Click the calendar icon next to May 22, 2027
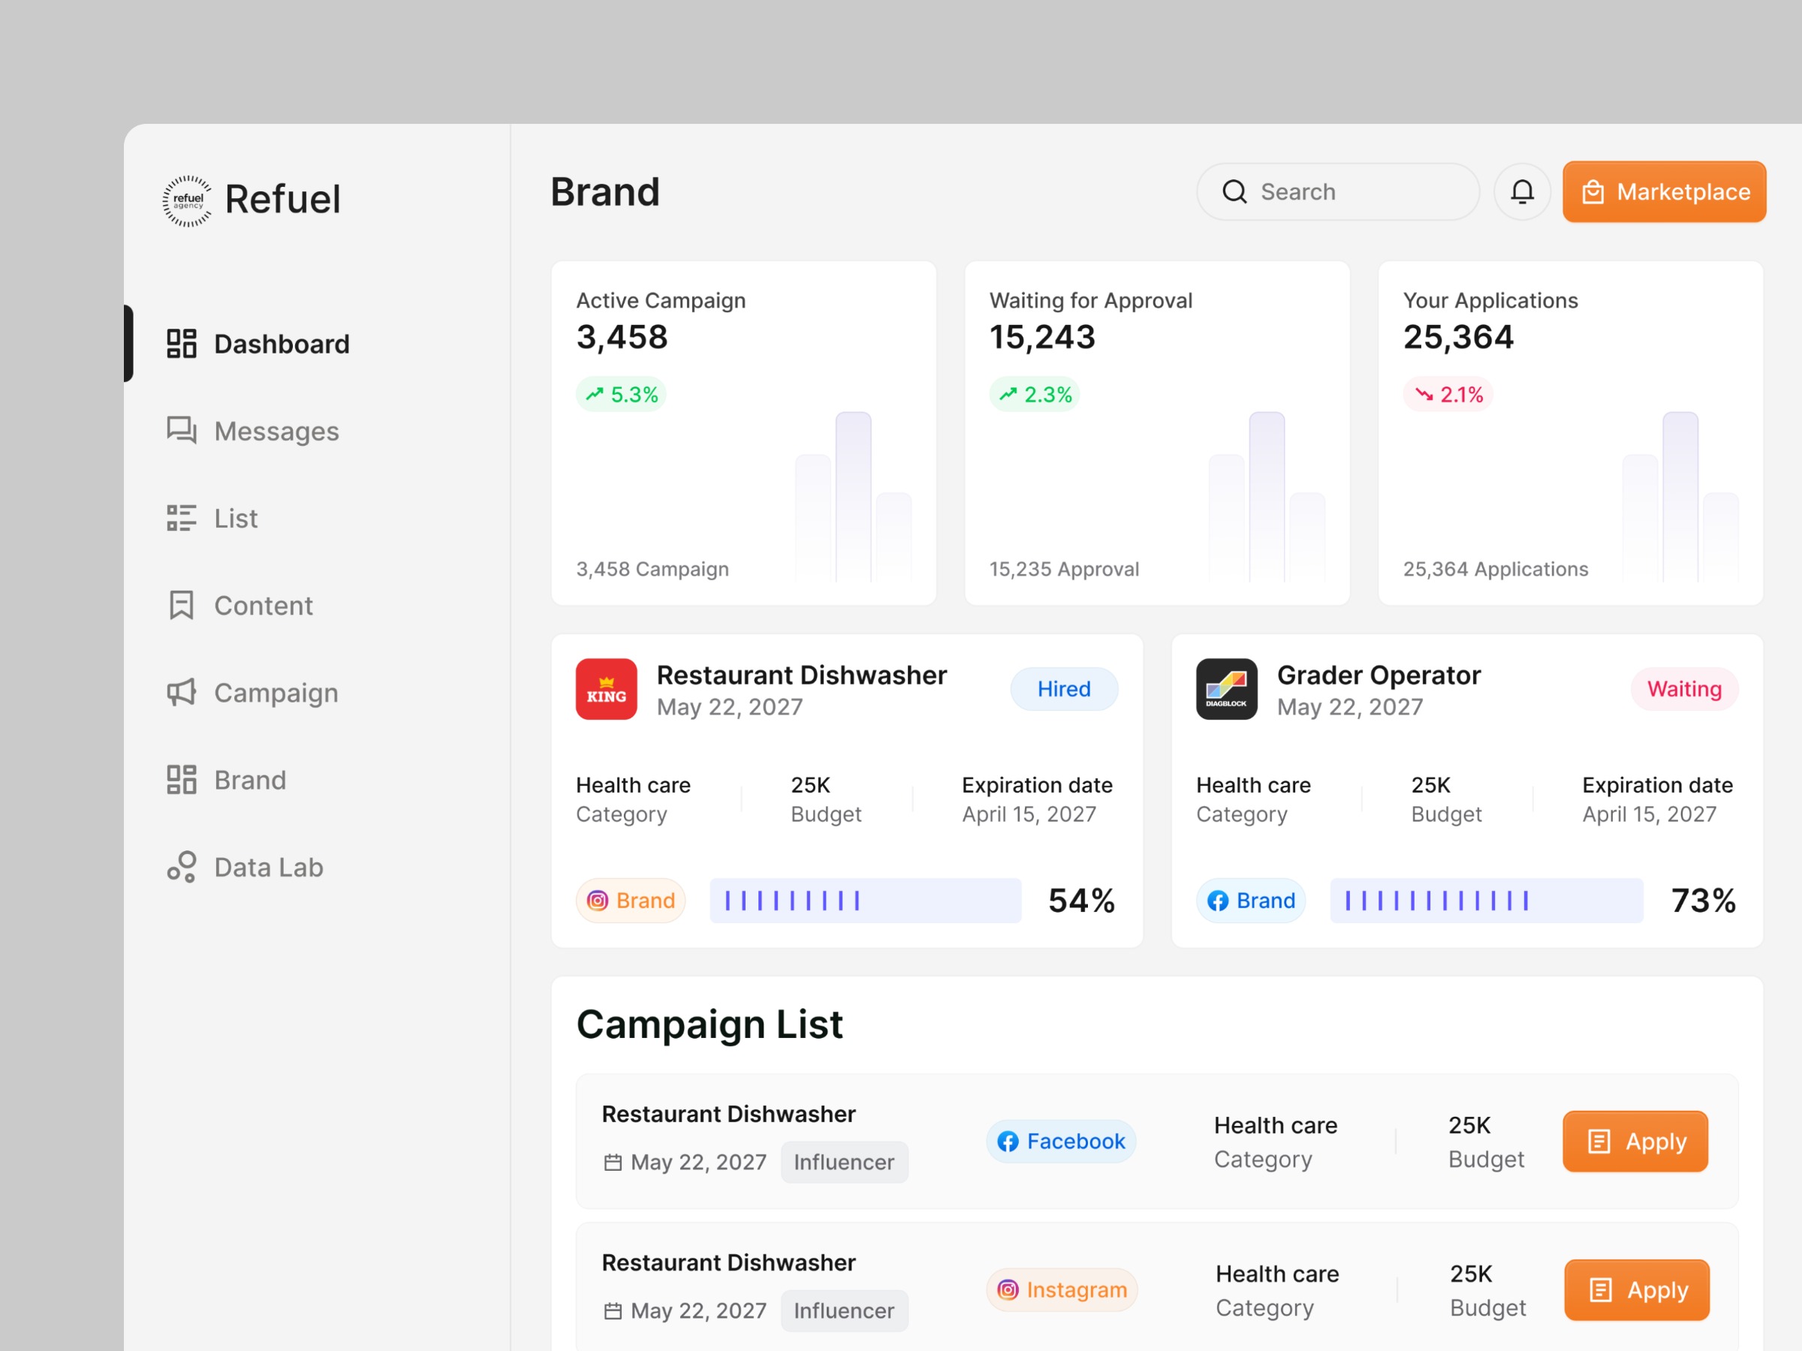The width and height of the screenshot is (1802, 1351). click(612, 1162)
